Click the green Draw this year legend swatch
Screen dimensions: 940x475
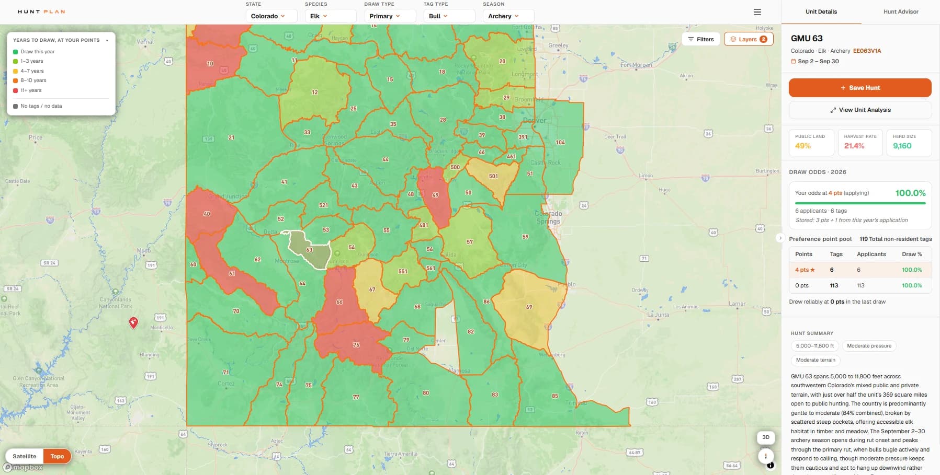16,52
